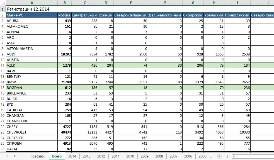Go to the 2005 sheet tab
This screenshot has height=160, width=274.
tap(202, 156)
